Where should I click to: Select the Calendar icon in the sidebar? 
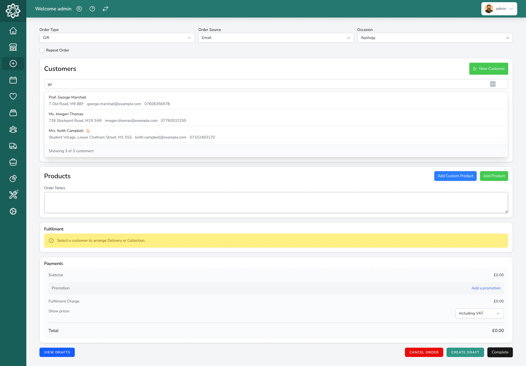point(13,80)
